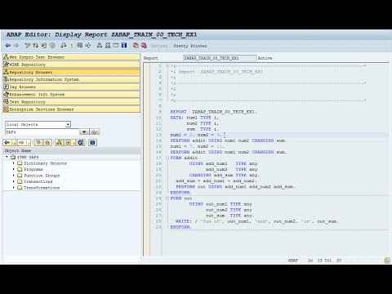Image resolution: width=392 pixels, height=294 pixels.
Task: Open MIME Repository
Action: (x=72, y=65)
